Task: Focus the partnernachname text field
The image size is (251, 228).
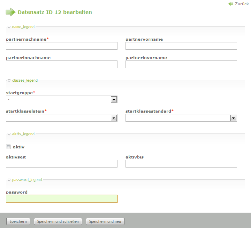Action: (62, 46)
